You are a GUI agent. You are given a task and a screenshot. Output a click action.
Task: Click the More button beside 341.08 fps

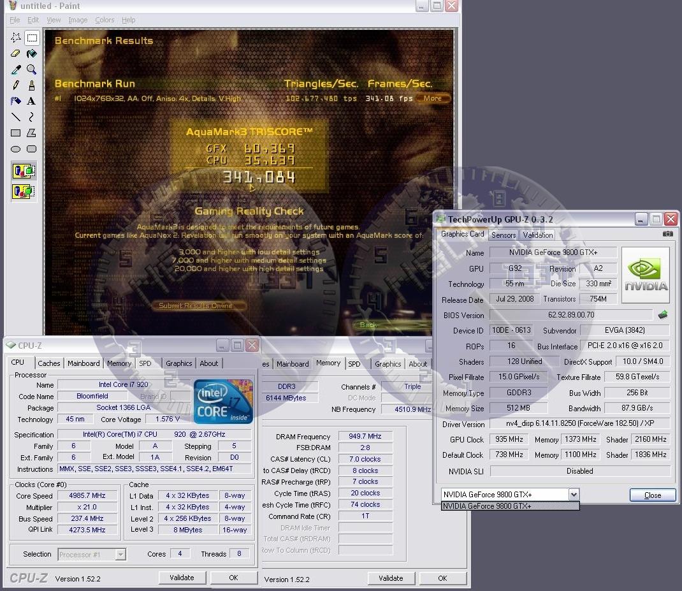coord(432,98)
